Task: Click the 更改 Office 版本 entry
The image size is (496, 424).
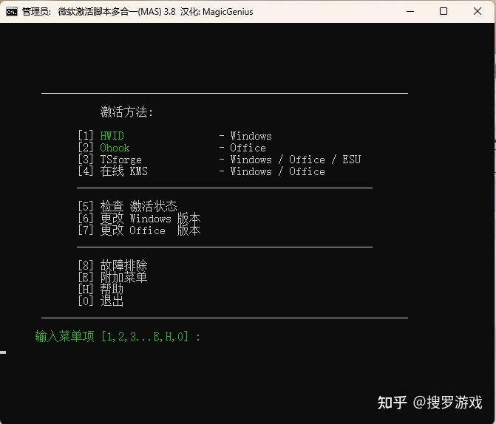Action: tap(139, 230)
